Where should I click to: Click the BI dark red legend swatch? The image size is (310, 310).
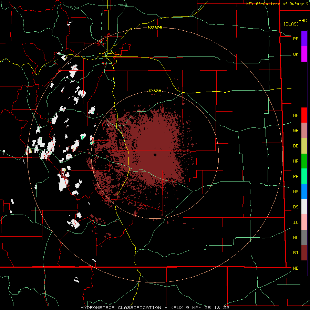304,253
